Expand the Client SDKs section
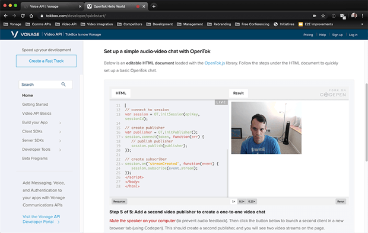The image size is (368, 233). pos(60,132)
